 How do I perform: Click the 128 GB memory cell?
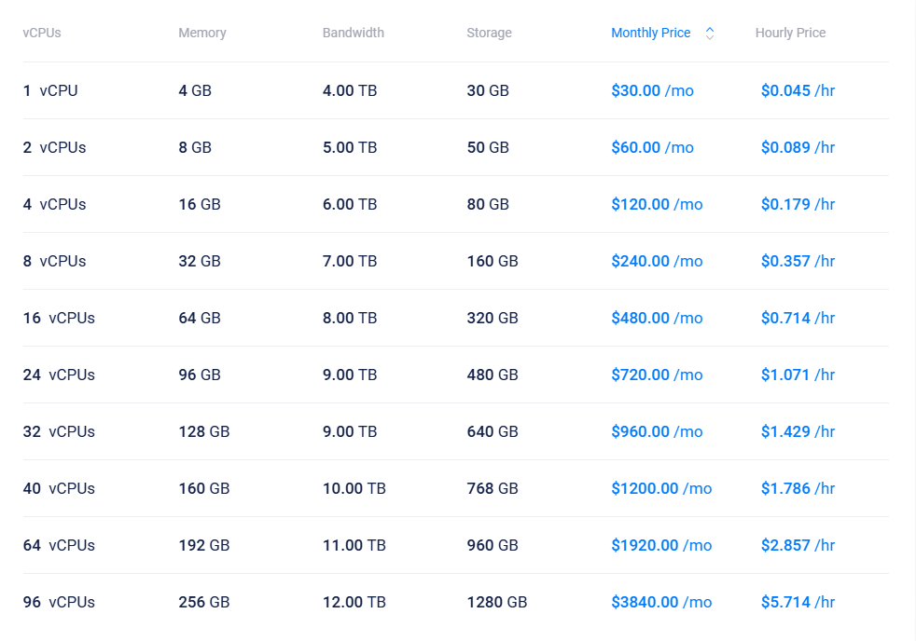point(203,431)
